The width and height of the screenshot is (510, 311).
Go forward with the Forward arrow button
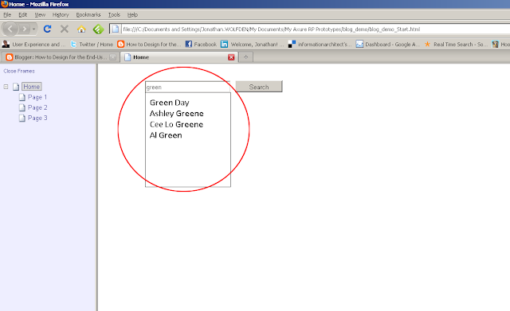click(24, 29)
